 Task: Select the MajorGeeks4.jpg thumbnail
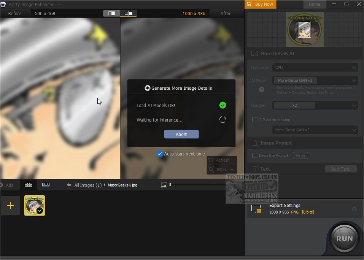pyautogui.click(x=34, y=205)
